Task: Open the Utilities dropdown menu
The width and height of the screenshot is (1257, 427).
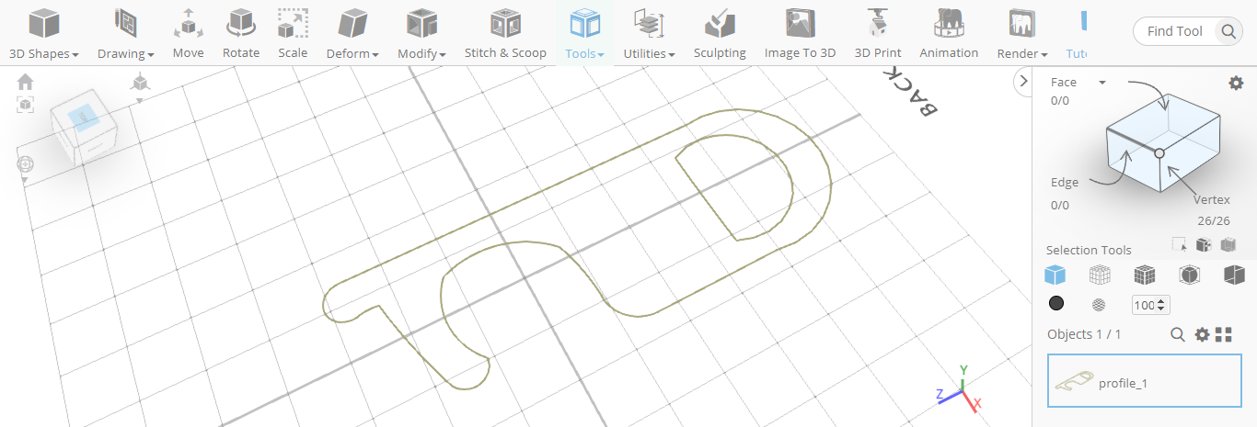Action: pyautogui.click(x=649, y=33)
